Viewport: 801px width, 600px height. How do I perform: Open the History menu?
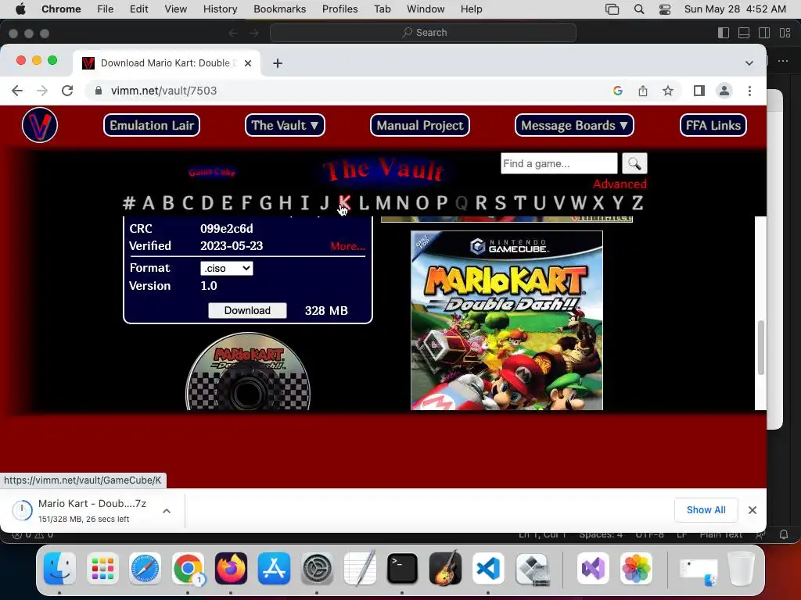pos(220,9)
